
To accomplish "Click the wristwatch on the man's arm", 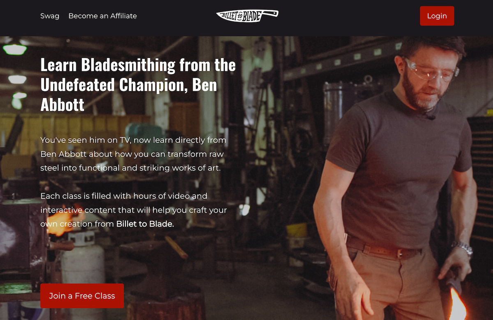I will pos(463,248).
